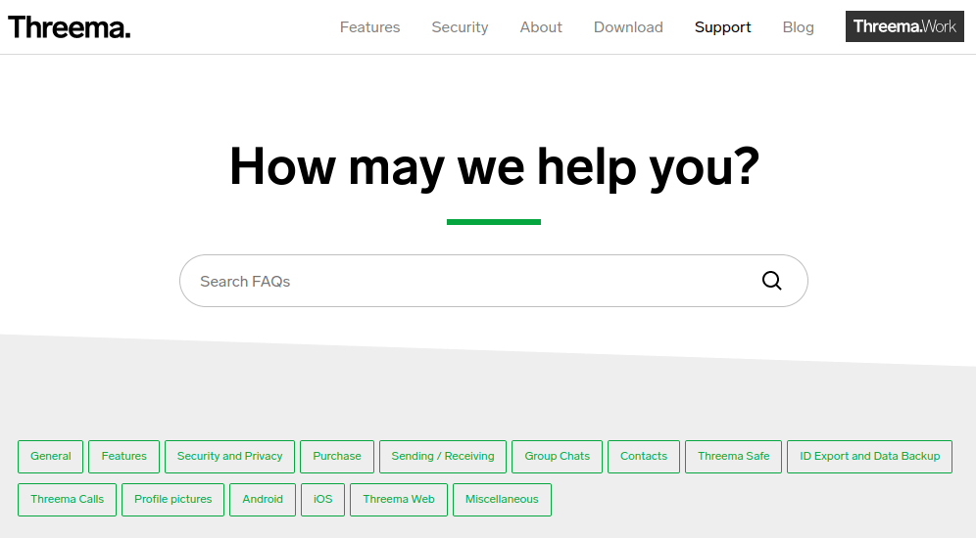Open the Miscellaneous category
The image size is (976, 538).
coord(502,500)
